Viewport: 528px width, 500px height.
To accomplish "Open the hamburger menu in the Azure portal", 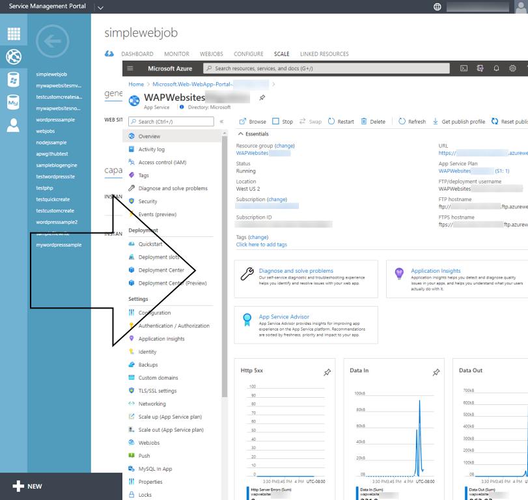I will click(130, 68).
